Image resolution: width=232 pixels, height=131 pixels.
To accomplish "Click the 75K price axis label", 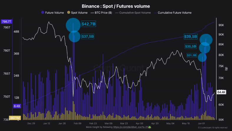I will click(x=221, y=66).
